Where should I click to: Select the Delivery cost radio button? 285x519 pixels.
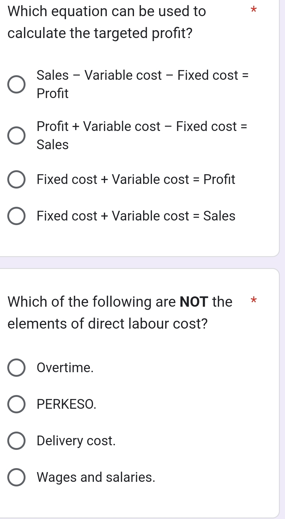16,441
